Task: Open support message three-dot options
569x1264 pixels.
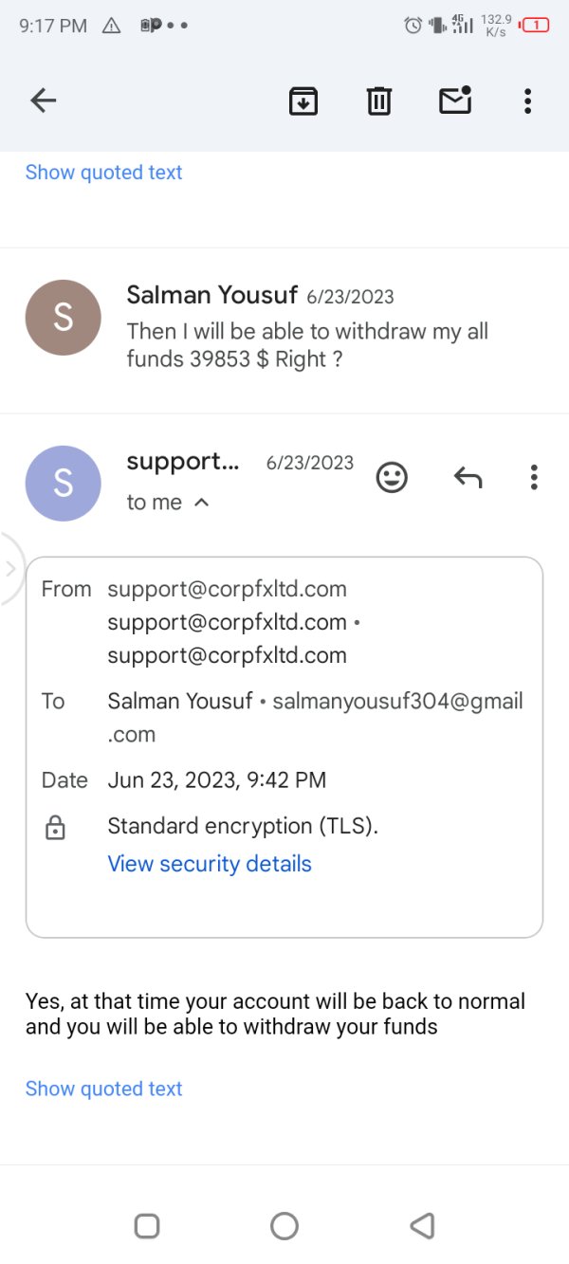Action: [x=534, y=477]
